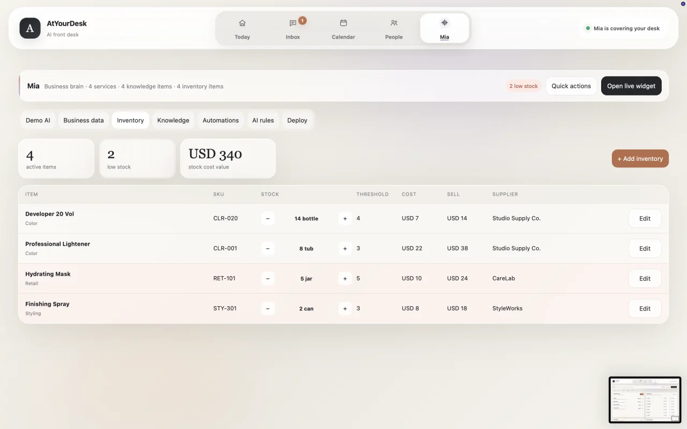Decrease Finishing Spray stock

(x=267, y=308)
